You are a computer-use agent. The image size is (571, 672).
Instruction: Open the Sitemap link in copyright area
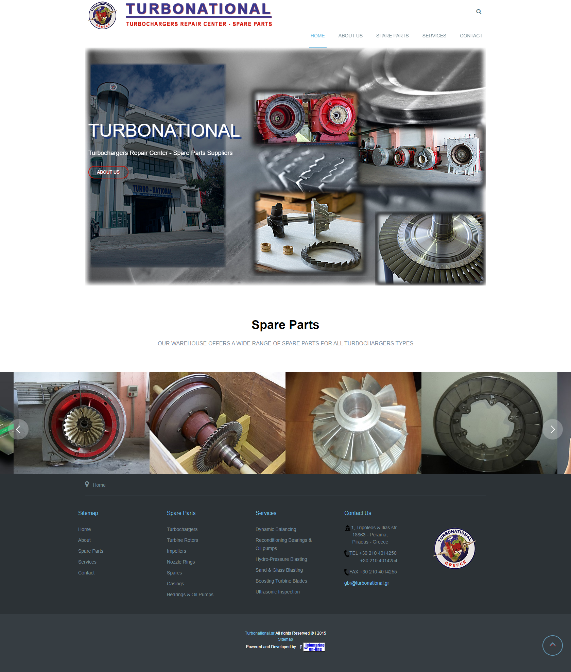pyautogui.click(x=285, y=639)
